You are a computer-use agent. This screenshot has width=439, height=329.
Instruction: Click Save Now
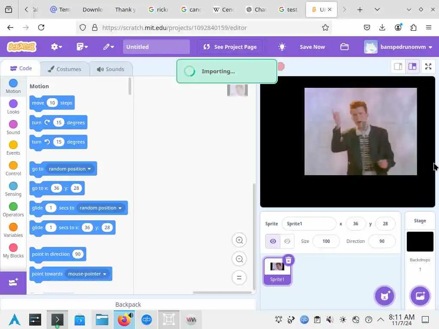point(312,47)
